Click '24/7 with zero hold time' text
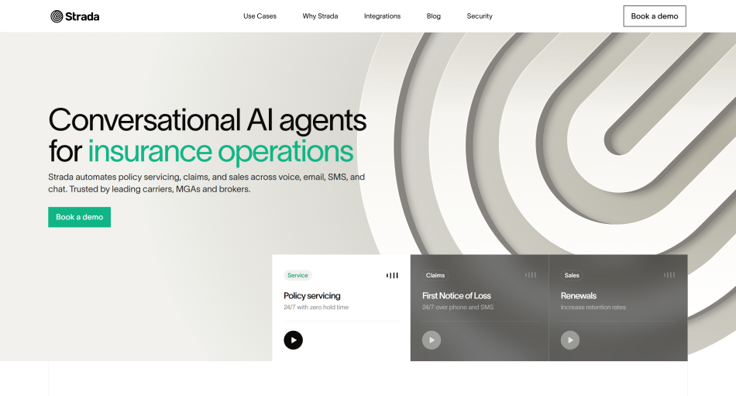Viewport: 736px width, 396px height. [x=316, y=307]
